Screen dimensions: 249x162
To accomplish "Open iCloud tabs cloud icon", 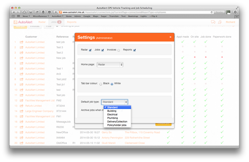I will [24, 12].
